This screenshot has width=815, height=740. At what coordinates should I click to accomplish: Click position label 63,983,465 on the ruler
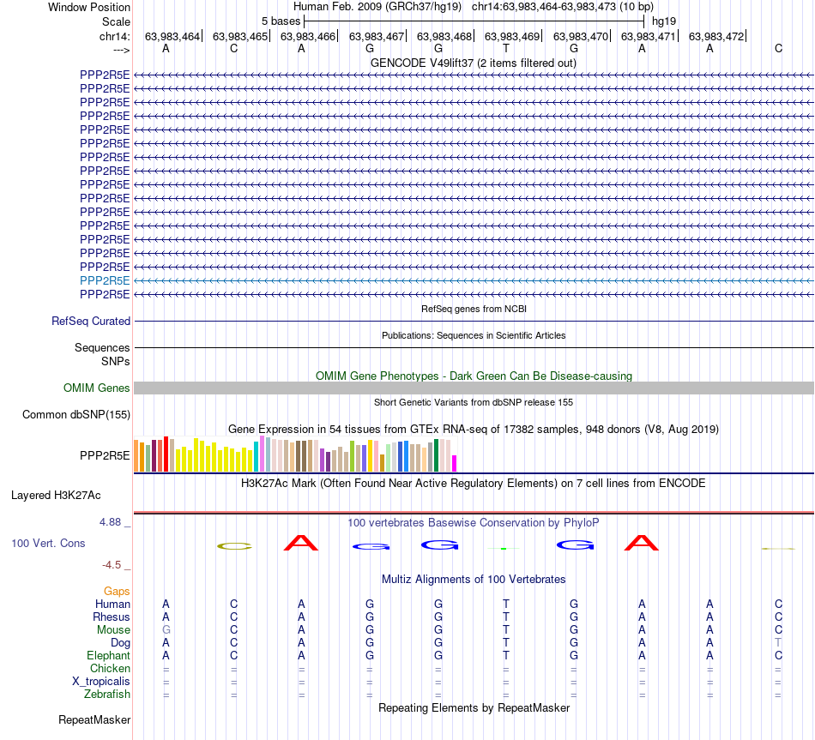pyautogui.click(x=240, y=36)
